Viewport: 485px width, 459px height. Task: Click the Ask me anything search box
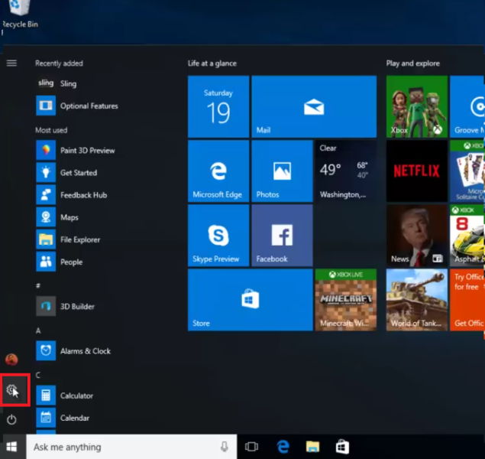pos(131,447)
